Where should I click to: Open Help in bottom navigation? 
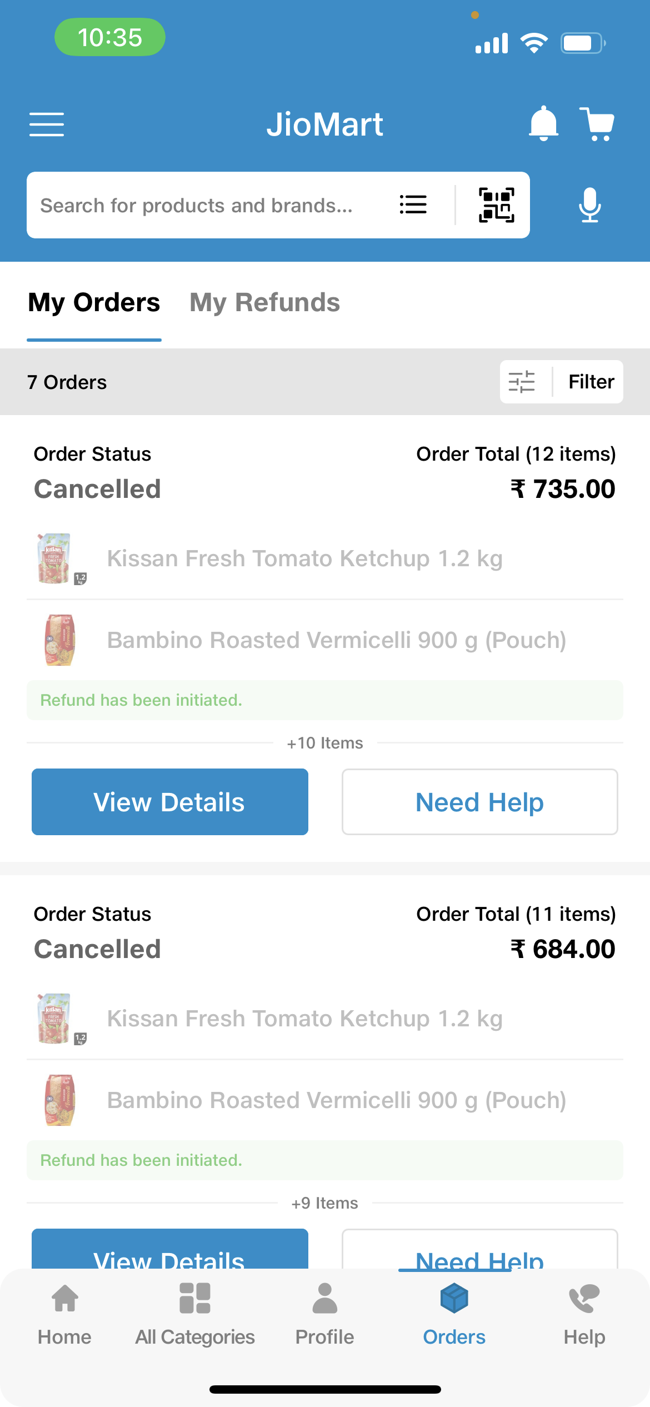coord(584,1314)
